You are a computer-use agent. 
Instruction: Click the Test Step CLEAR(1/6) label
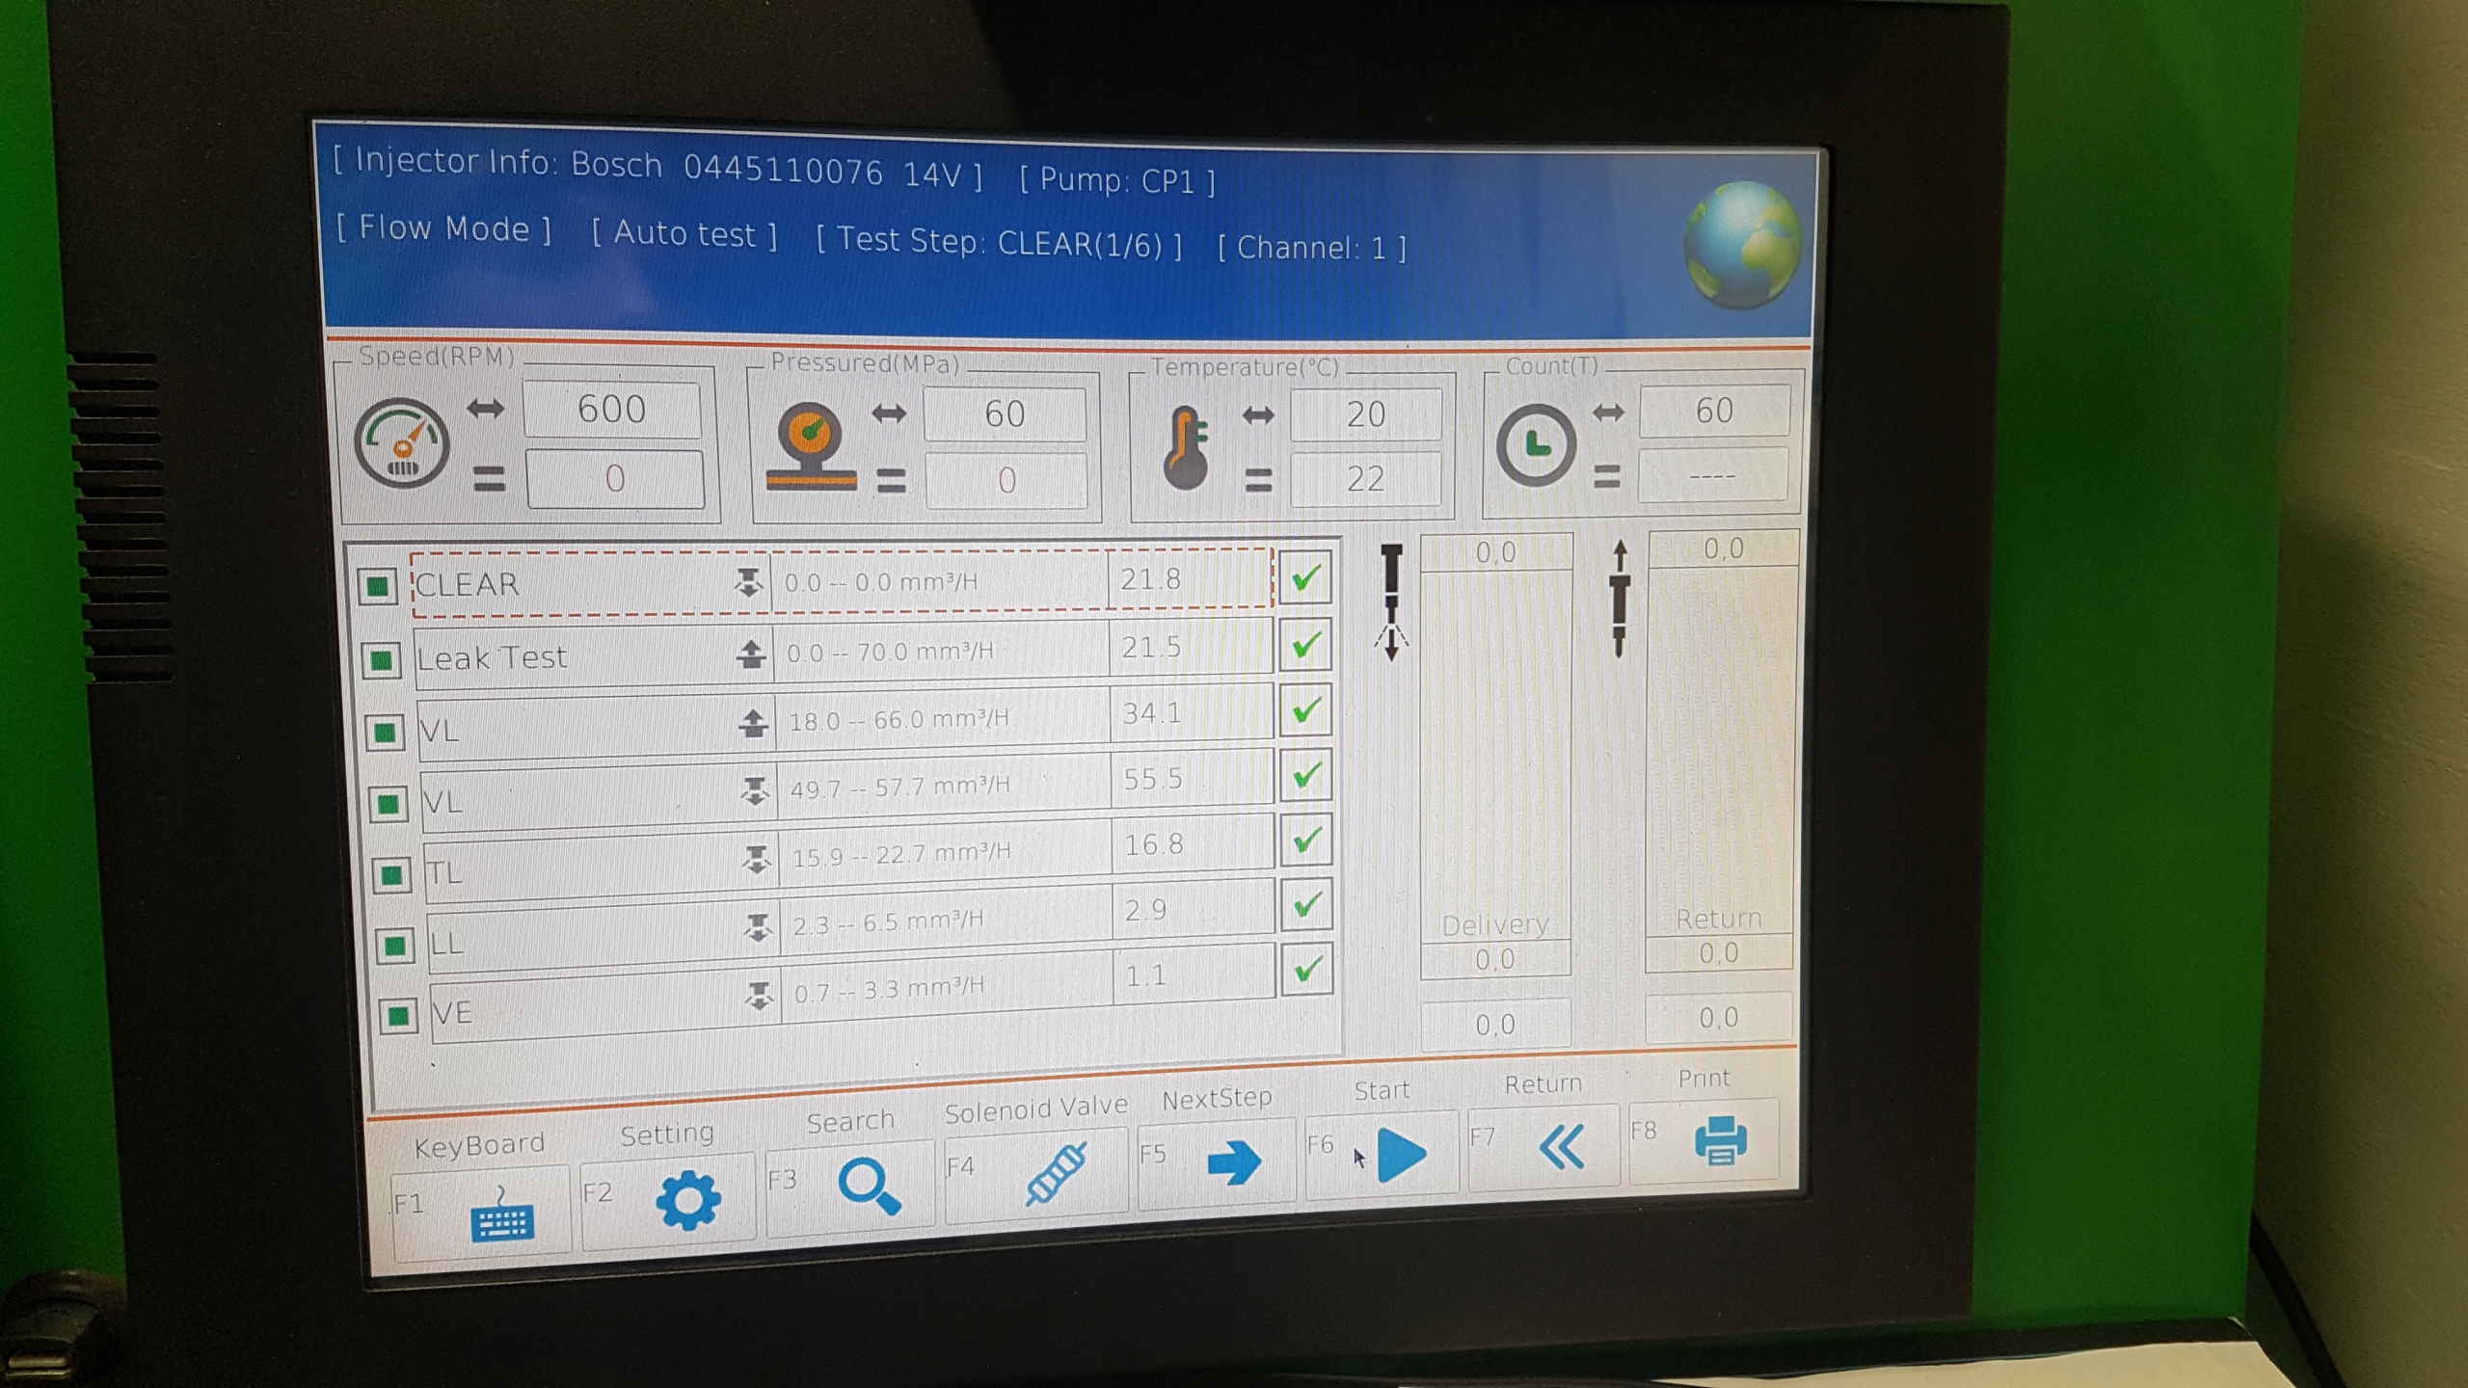[x=999, y=242]
